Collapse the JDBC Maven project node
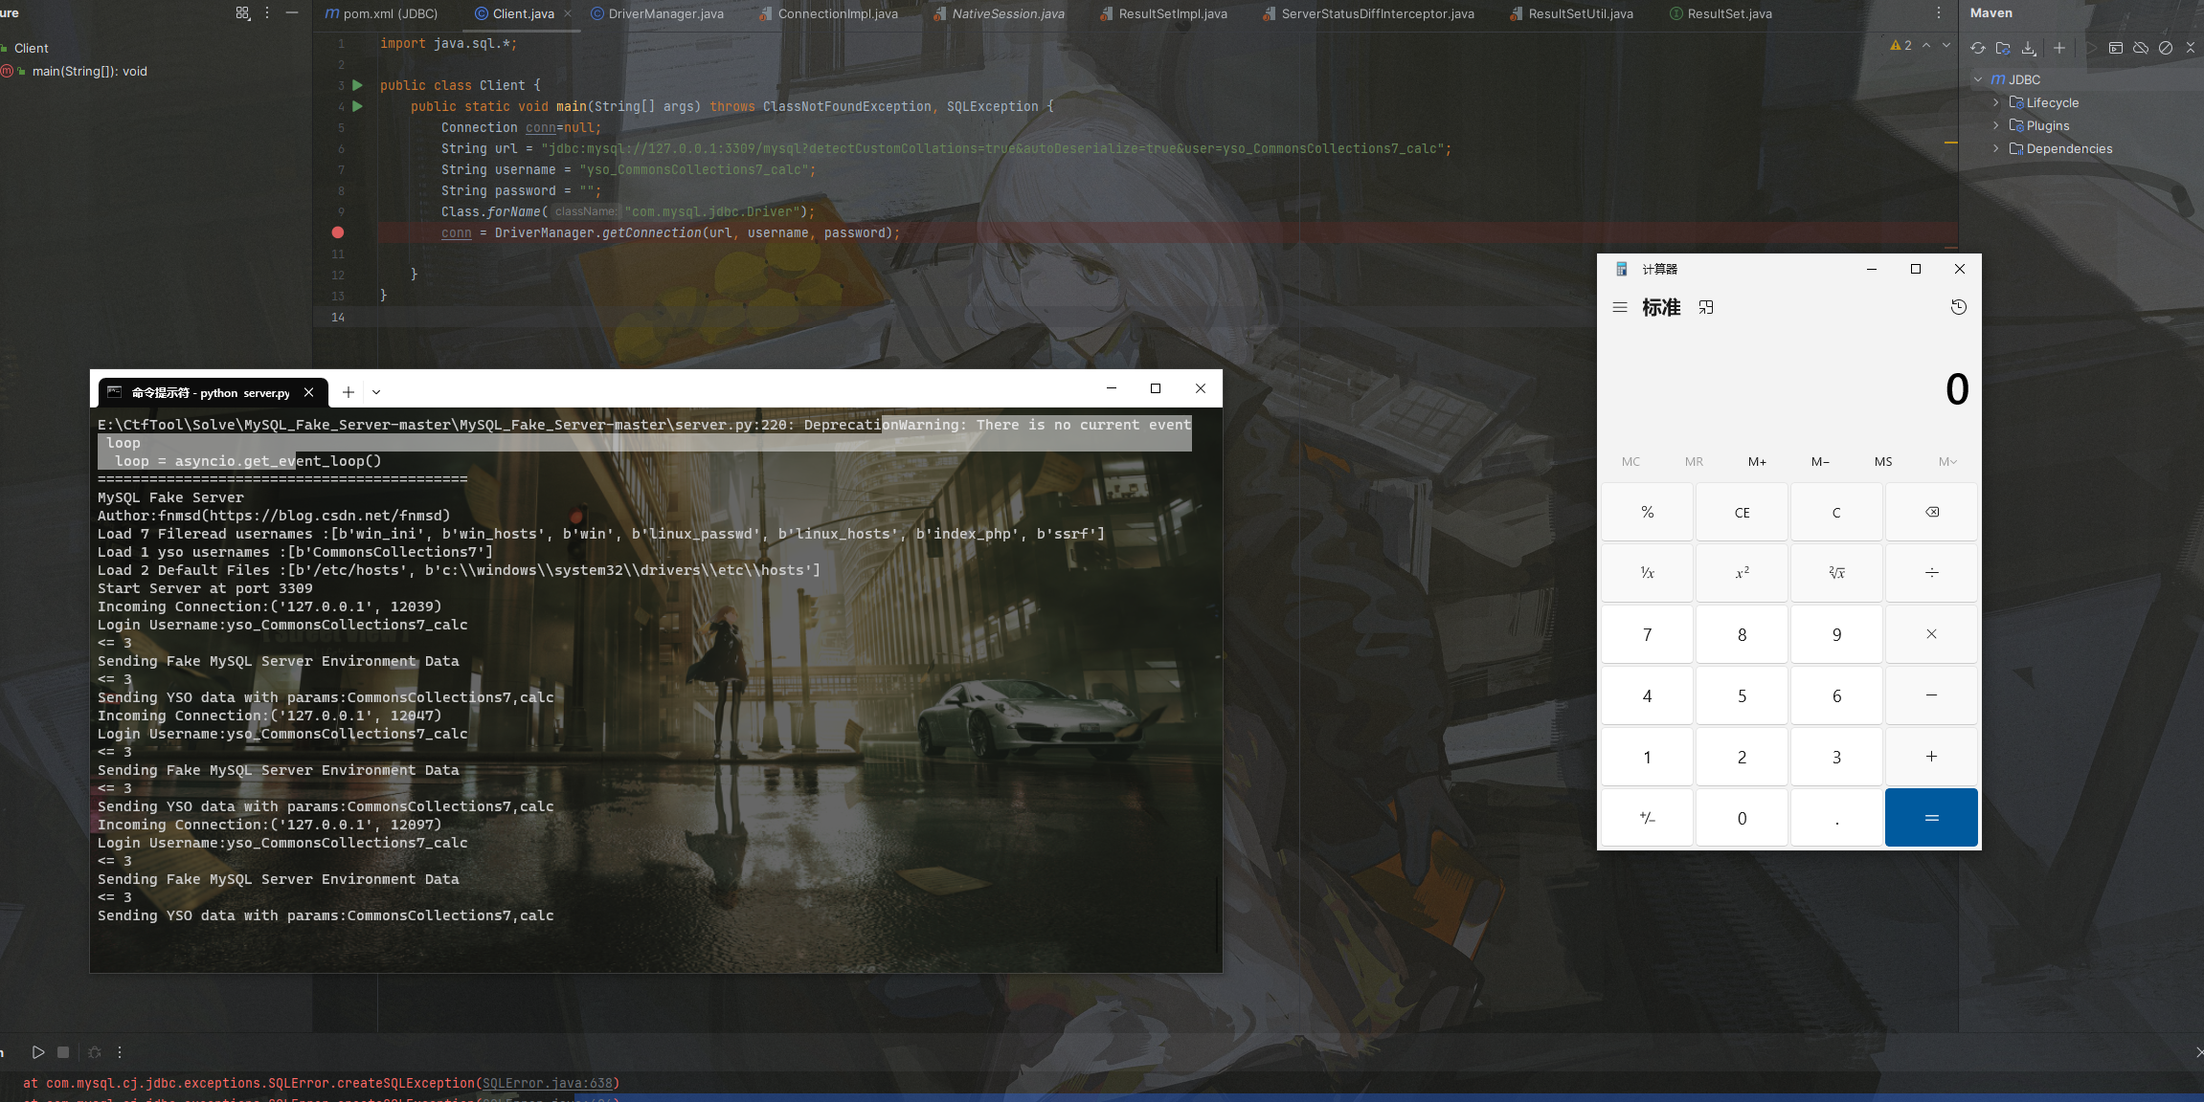 [1978, 79]
